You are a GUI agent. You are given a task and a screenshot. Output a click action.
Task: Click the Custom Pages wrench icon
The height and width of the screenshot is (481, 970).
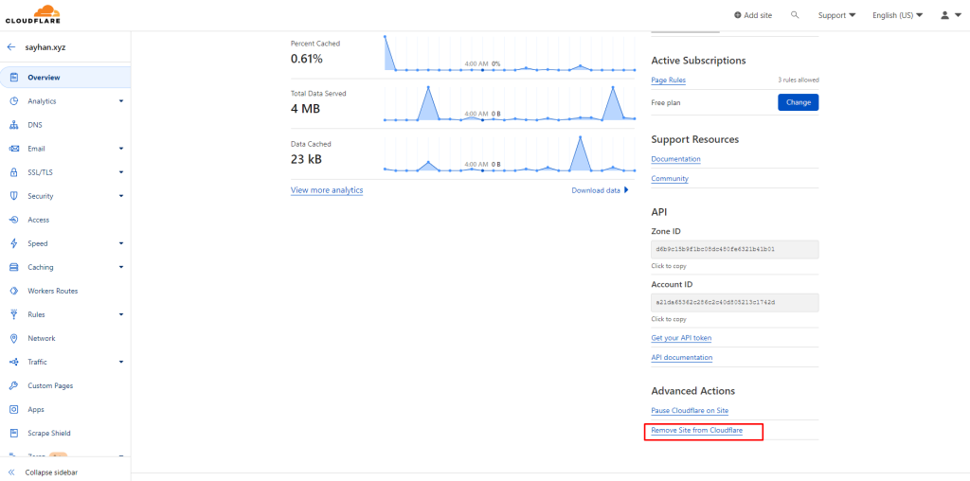[14, 385]
